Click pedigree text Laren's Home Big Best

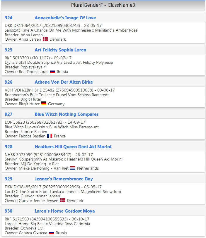click(x=47, y=224)
